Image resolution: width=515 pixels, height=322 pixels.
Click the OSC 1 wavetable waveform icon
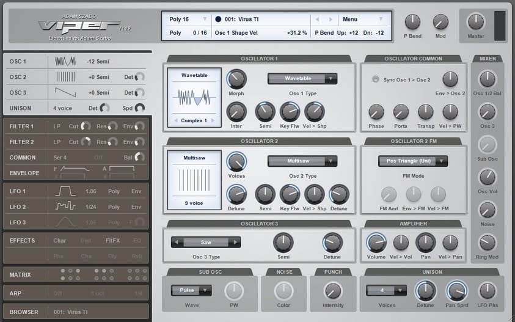tap(65, 62)
